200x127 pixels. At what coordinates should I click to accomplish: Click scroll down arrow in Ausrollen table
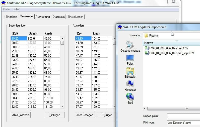tap(114, 106)
